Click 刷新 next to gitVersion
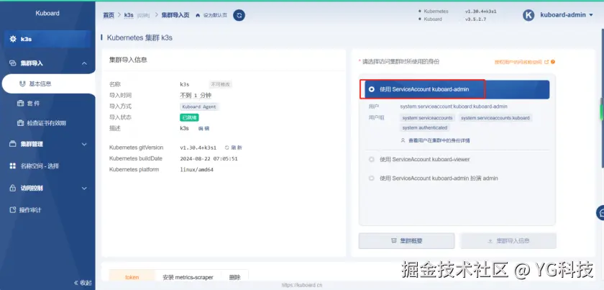Viewport: 604px width, 290px height. click(x=237, y=148)
